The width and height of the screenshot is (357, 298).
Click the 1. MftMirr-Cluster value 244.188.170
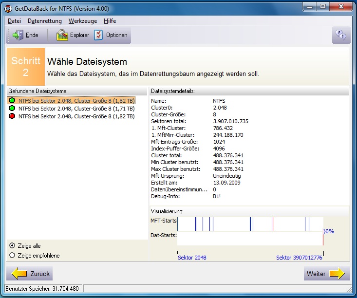click(x=228, y=135)
